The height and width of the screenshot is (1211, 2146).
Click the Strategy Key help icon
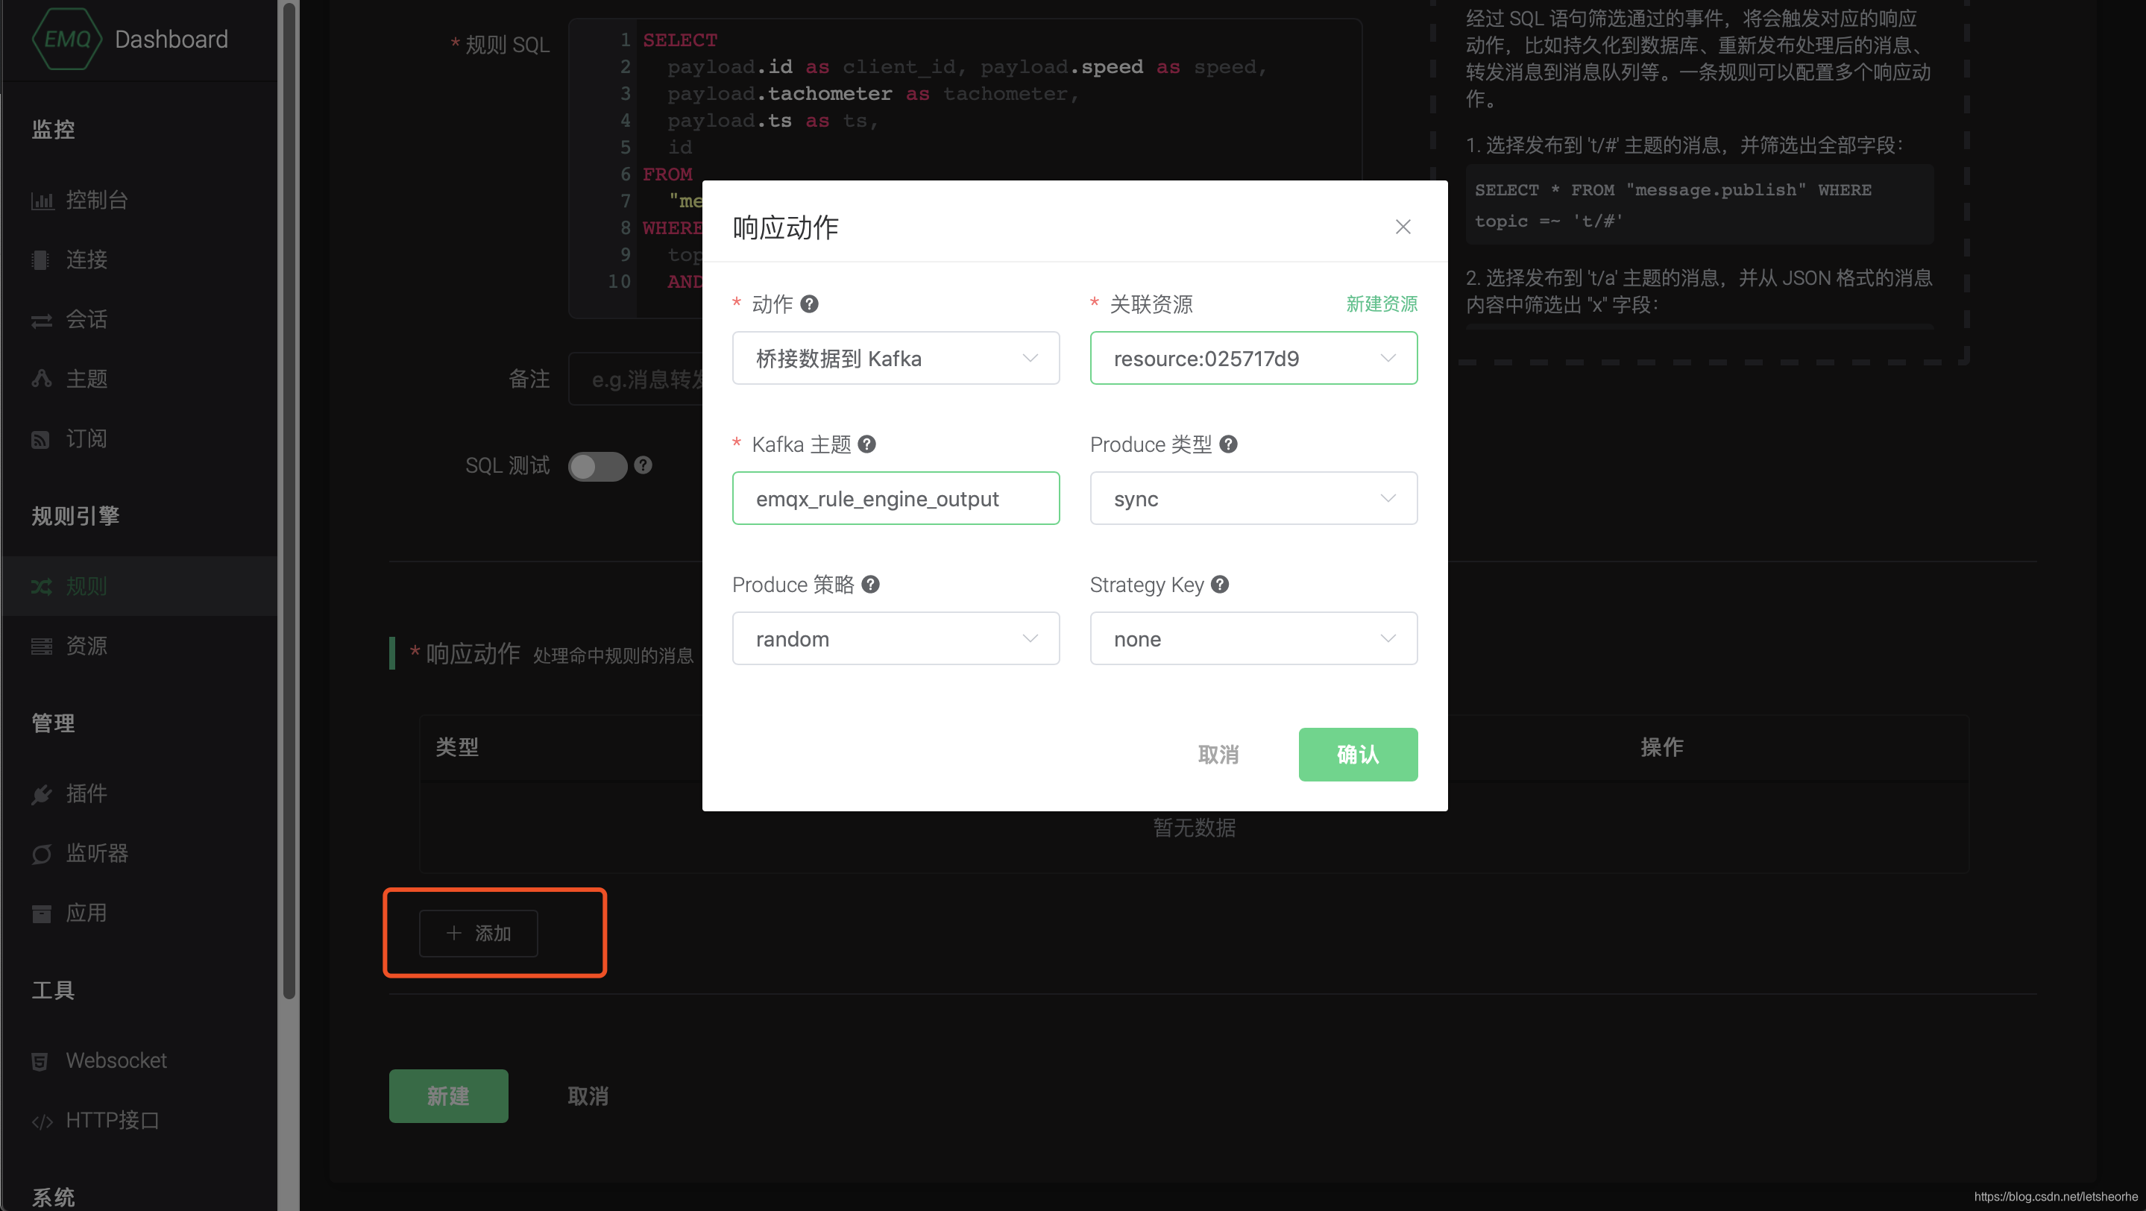1220,584
